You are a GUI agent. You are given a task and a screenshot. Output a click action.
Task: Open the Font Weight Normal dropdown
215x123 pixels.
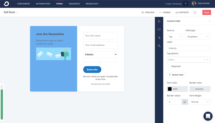200,102
